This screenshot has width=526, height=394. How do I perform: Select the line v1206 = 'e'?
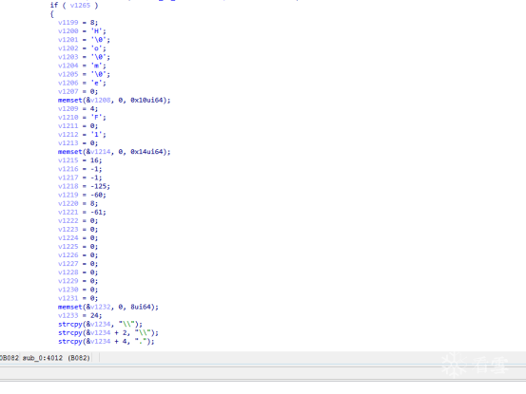click(82, 83)
